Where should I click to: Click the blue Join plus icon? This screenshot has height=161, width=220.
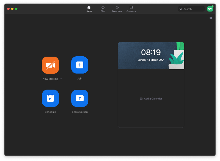(x=80, y=65)
